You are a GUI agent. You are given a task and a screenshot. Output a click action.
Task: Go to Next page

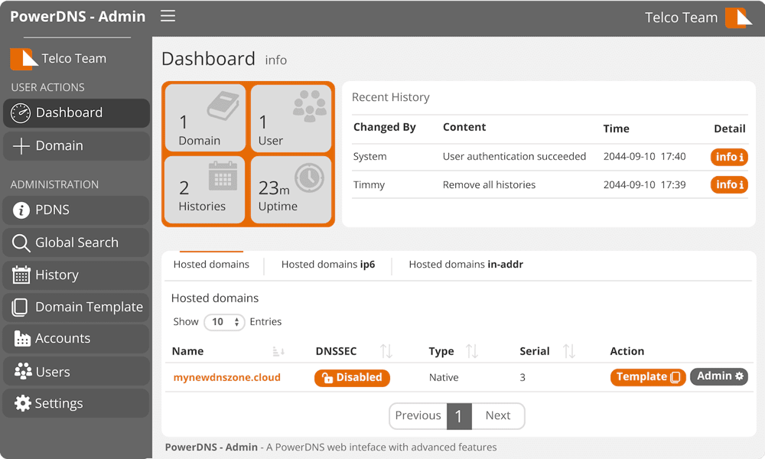coord(498,415)
